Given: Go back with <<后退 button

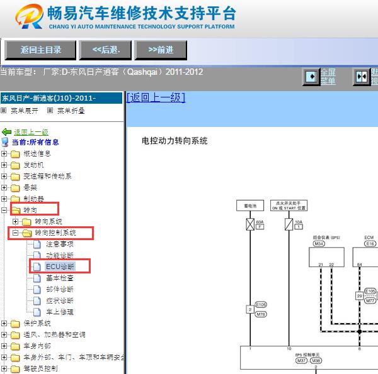Looking at the screenshot, I should (105, 50).
